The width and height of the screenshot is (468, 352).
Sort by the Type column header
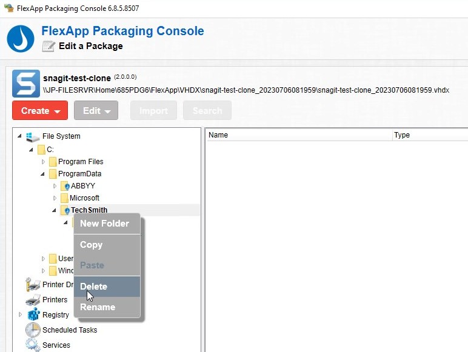tap(430, 135)
